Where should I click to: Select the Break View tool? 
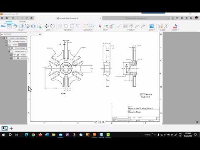click(33, 26)
